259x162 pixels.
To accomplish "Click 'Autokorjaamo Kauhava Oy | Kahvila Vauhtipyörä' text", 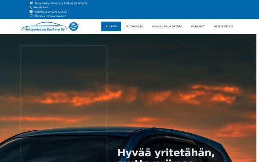I will tap(61, 3).
